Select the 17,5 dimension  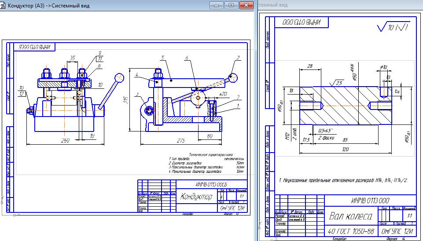(306, 140)
